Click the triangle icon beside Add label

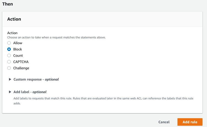pyautogui.click(x=10, y=92)
